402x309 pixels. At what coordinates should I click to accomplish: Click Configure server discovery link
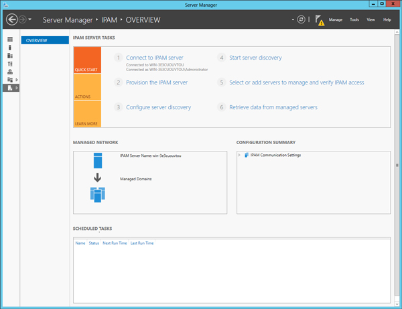pyautogui.click(x=158, y=107)
